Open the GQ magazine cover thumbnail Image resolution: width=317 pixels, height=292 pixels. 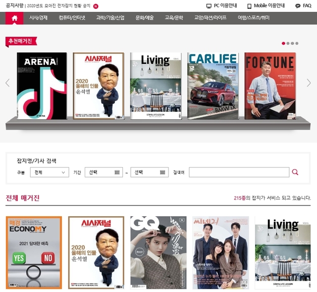[x=158, y=252]
